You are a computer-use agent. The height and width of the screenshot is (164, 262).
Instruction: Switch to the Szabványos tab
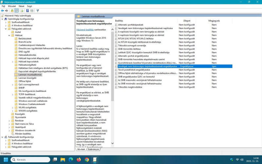[x=93, y=150]
